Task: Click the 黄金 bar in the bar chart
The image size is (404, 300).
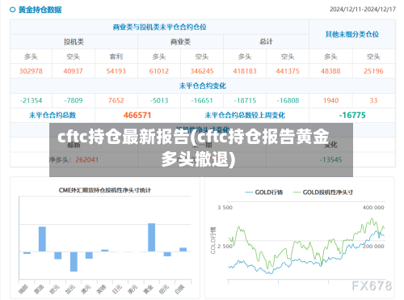Action: point(152,238)
